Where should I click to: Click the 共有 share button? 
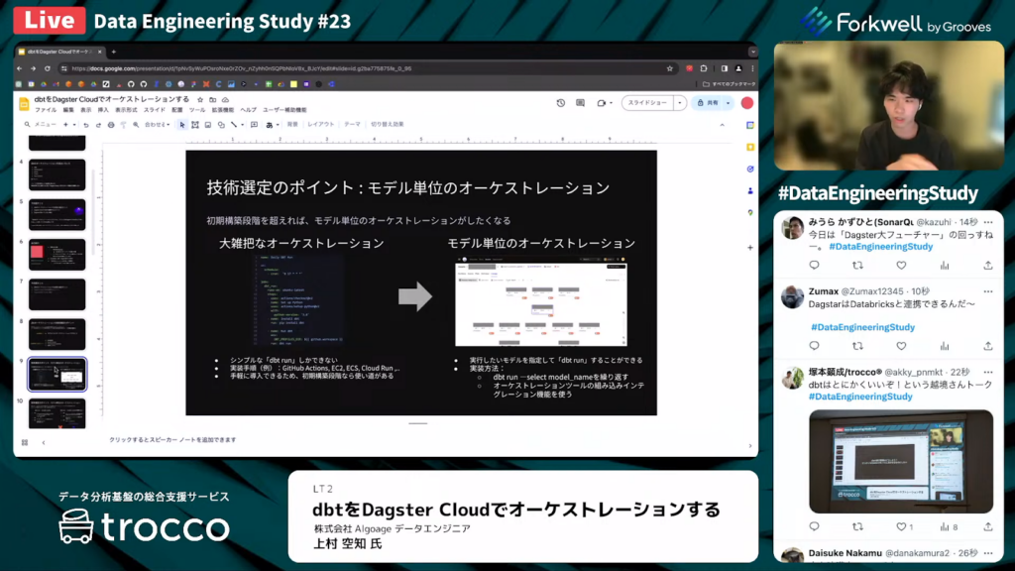[x=708, y=103]
